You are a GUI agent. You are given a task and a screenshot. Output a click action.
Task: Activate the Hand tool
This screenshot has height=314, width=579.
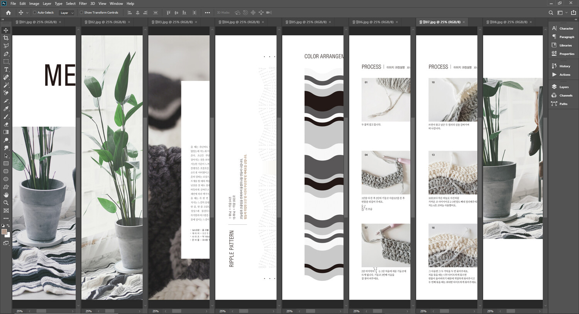(6, 195)
